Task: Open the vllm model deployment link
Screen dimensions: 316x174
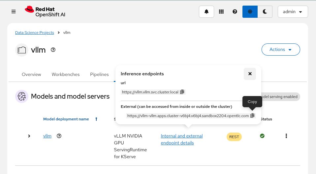Action: point(47,136)
